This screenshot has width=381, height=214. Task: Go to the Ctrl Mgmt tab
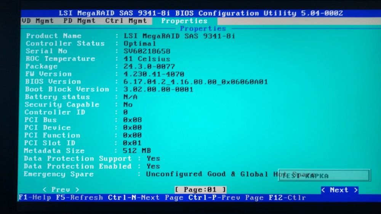126,21
